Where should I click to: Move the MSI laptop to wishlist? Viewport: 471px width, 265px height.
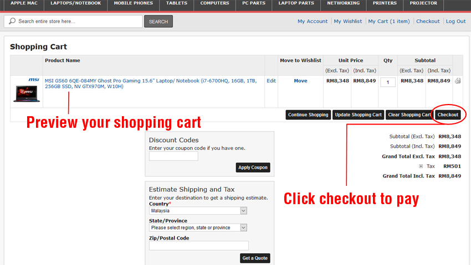point(300,81)
